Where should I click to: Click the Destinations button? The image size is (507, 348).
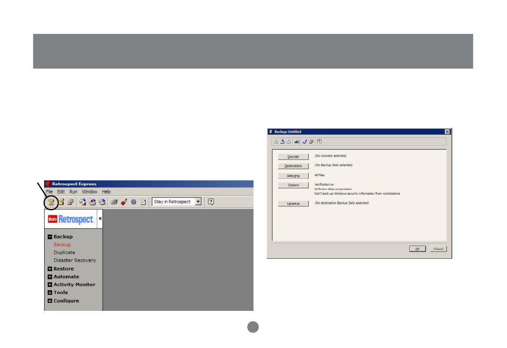(x=293, y=166)
